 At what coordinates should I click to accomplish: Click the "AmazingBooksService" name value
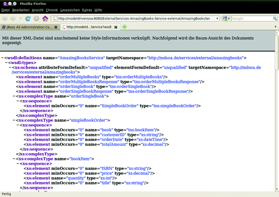[82, 58]
